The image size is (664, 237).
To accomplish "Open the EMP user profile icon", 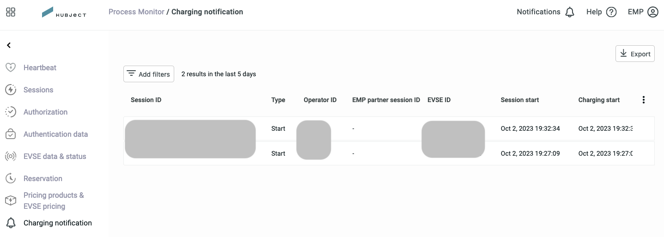I will click(x=652, y=12).
